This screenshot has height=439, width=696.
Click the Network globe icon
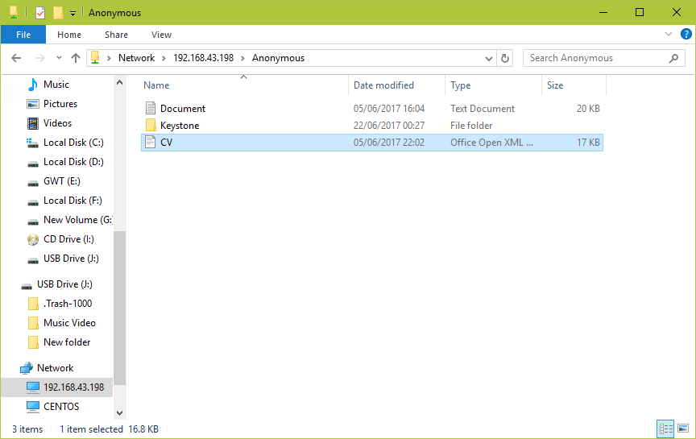pyautogui.click(x=27, y=368)
